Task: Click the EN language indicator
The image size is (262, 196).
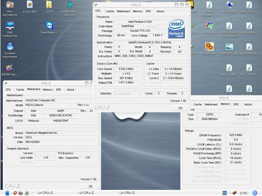Action: pyautogui.click(x=224, y=193)
